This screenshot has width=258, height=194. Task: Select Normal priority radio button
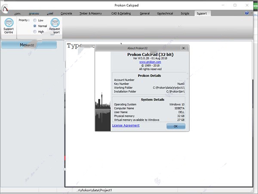tap(35, 26)
